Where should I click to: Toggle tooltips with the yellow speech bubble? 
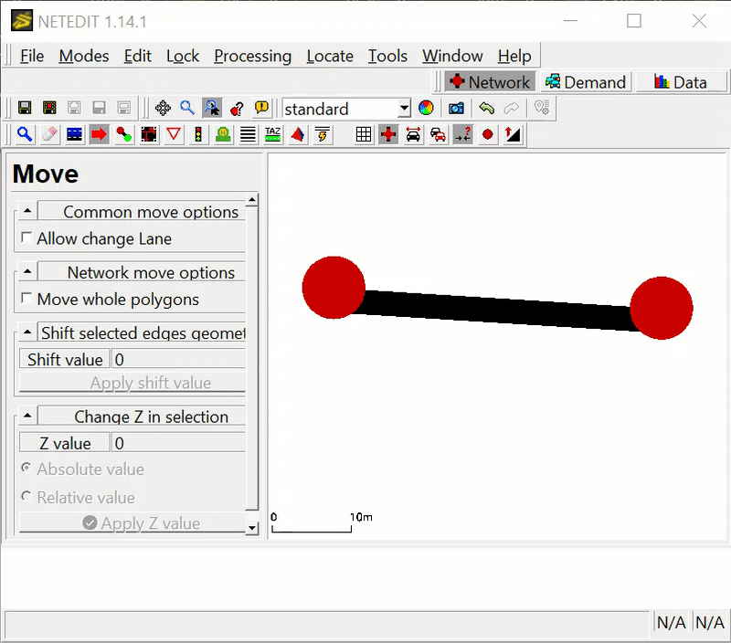coord(261,108)
